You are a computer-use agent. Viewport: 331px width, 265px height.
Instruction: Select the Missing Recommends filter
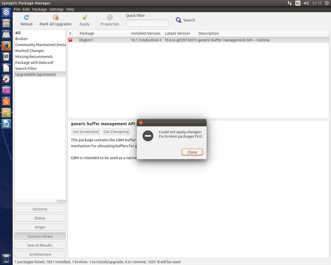click(40, 57)
